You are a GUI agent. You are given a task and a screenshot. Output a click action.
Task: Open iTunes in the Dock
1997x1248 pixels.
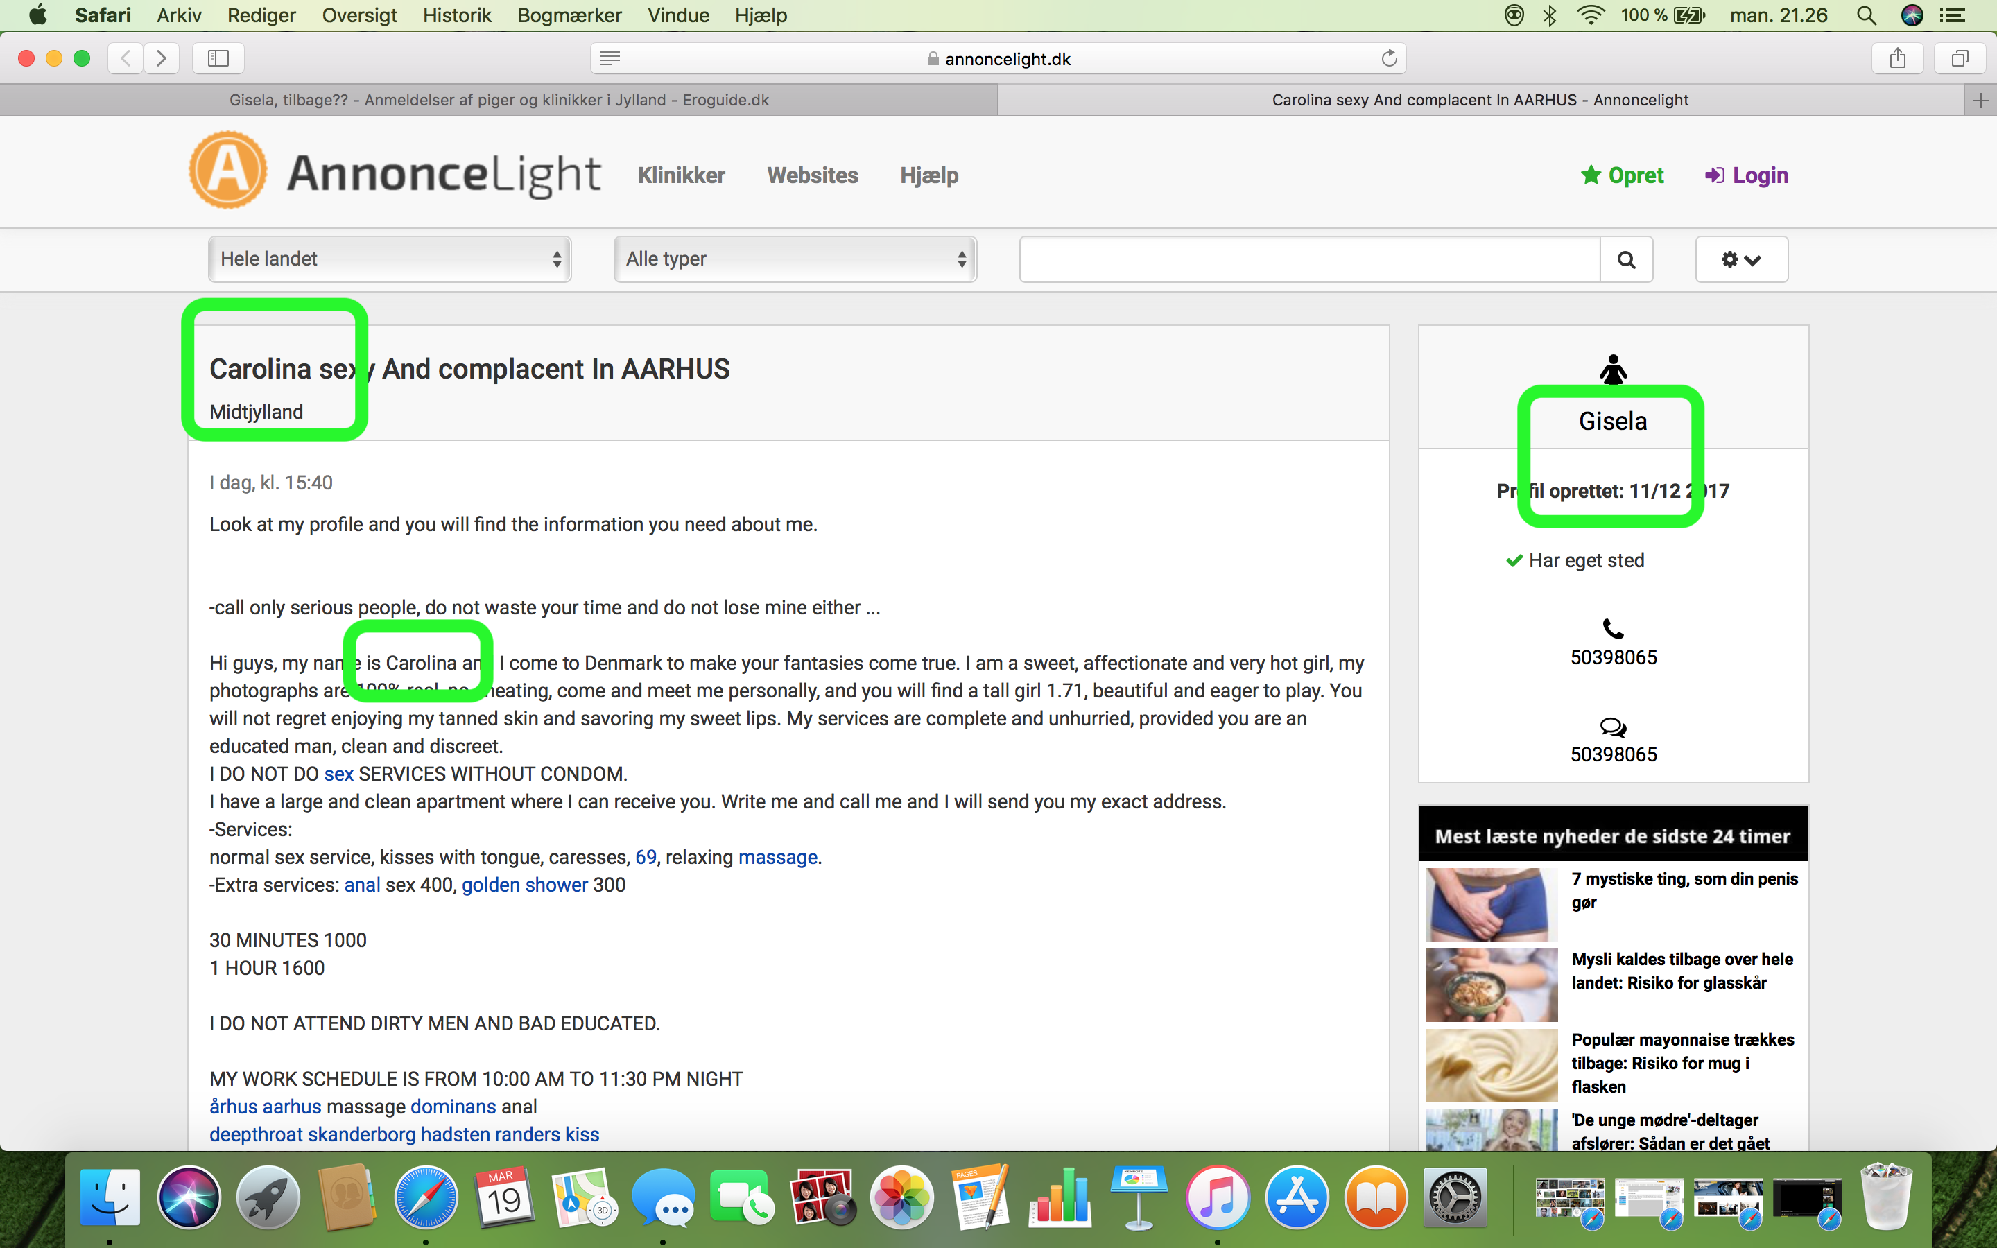[x=1217, y=1197]
